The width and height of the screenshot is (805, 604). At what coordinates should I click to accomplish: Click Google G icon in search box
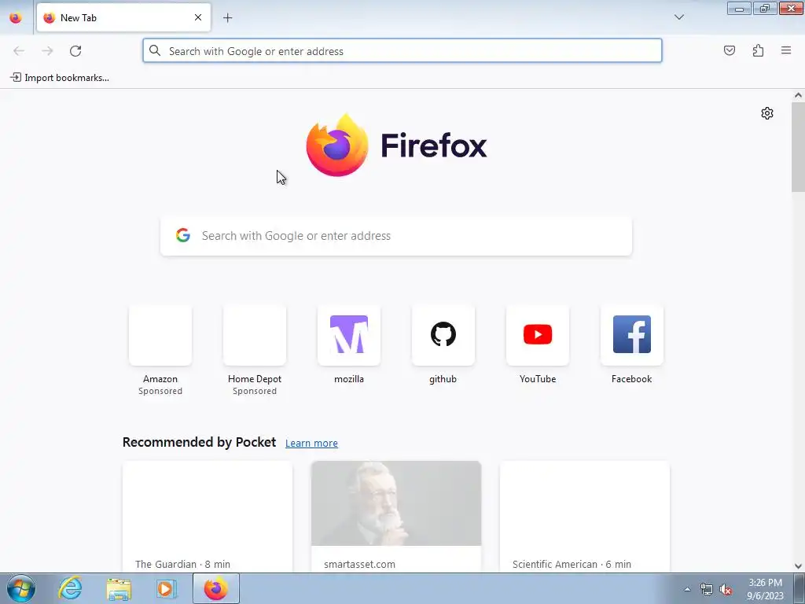coord(182,235)
